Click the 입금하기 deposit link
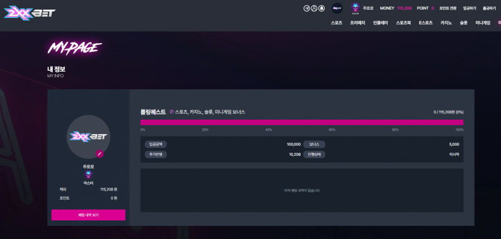The width and height of the screenshot is (501, 239). click(470, 8)
